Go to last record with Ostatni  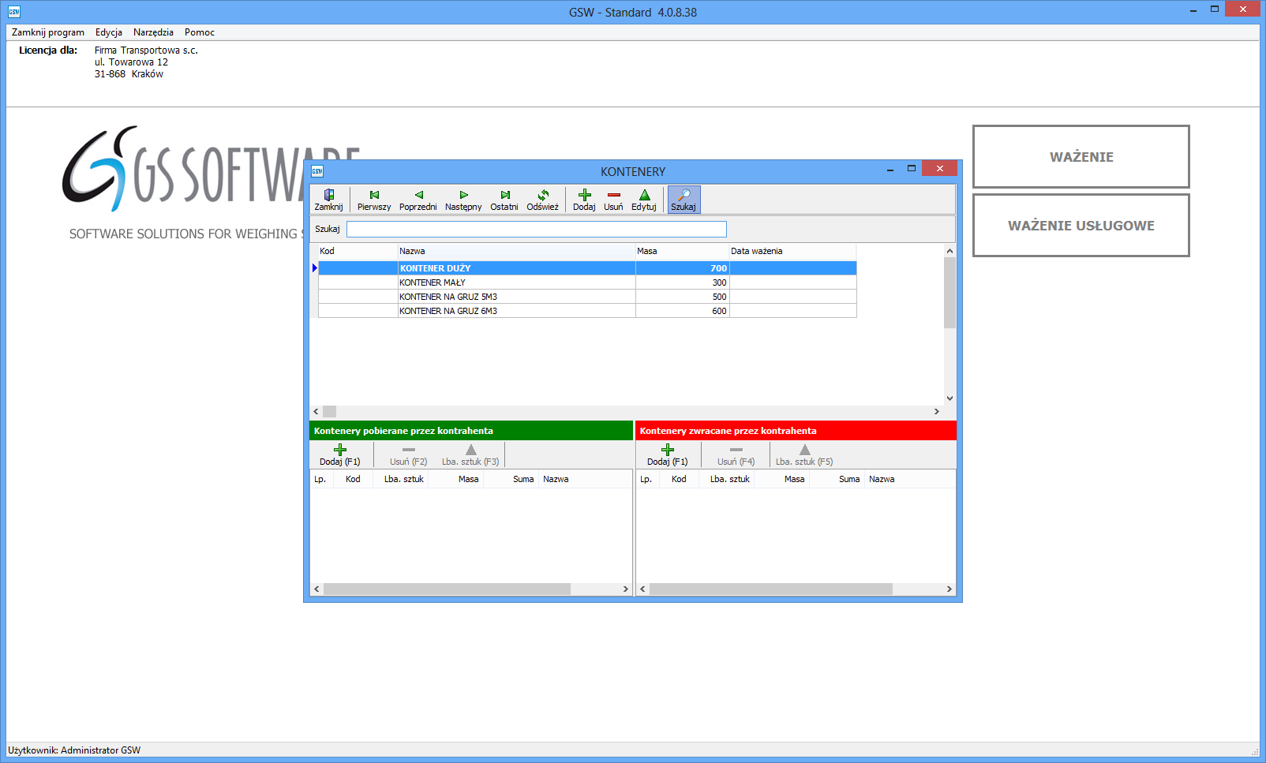tap(504, 200)
